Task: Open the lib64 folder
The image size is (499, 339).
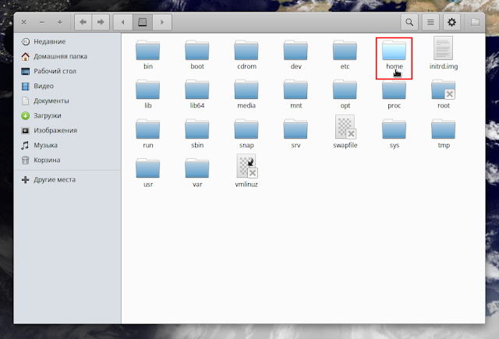Action: point(197,94)
